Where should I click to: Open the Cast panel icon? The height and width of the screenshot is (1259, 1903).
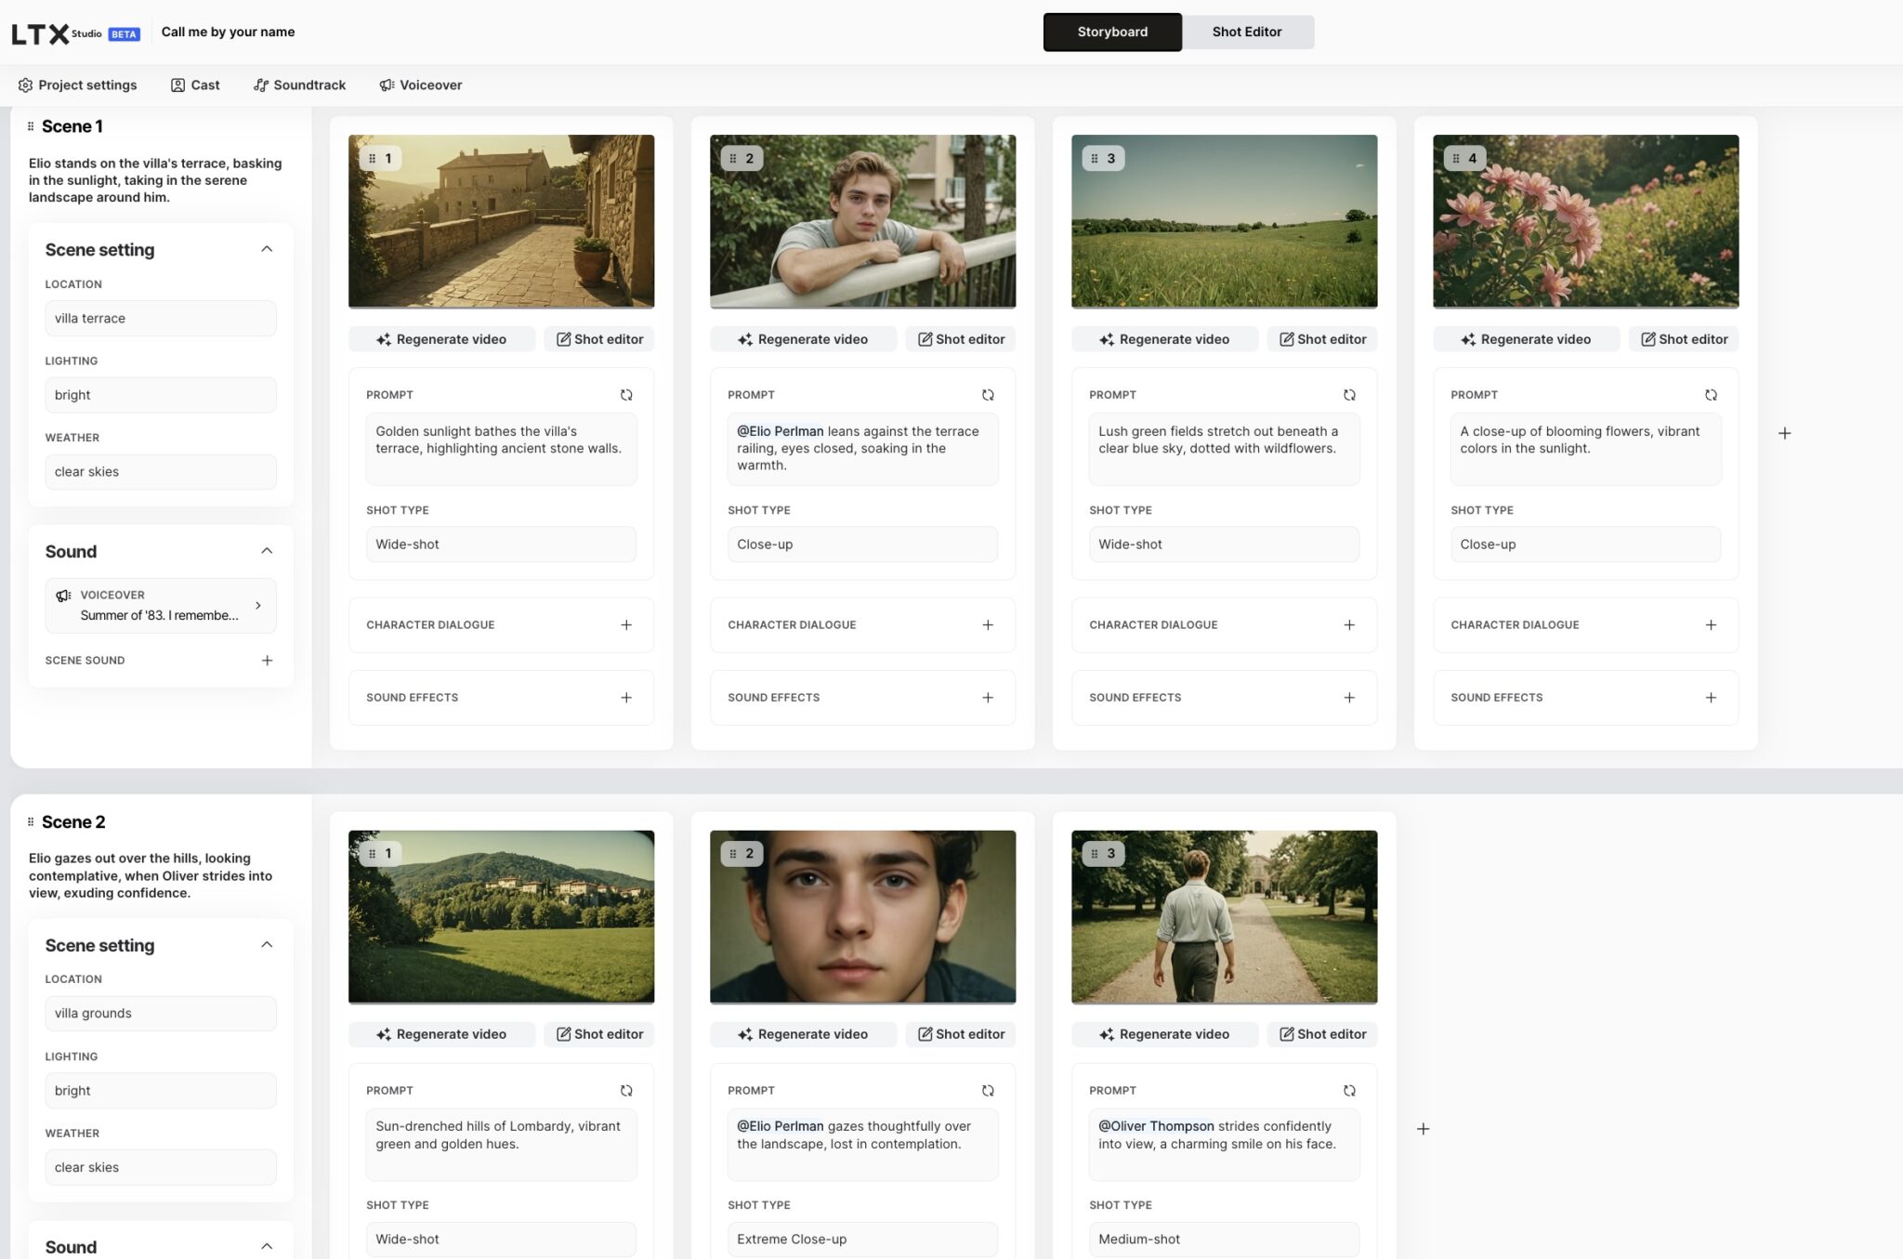tap(177, 85)
